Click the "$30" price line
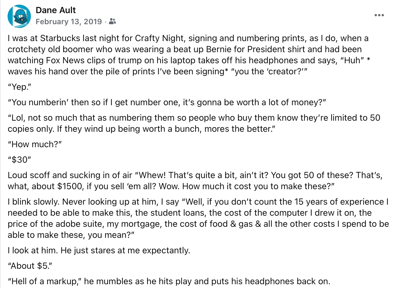Screen dimensions: 395x288 20,160
